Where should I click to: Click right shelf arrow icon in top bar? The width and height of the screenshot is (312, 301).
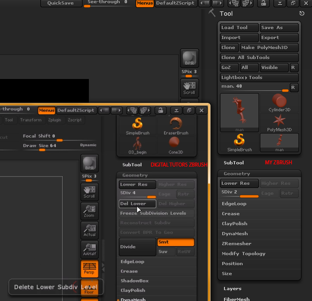click(x=218, y=3)
